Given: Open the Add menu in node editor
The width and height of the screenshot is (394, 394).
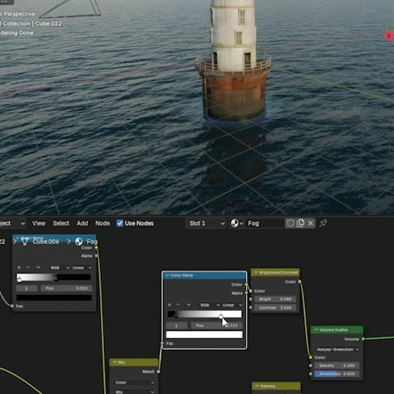Looking at the screenshot, I should coord(82,223).
